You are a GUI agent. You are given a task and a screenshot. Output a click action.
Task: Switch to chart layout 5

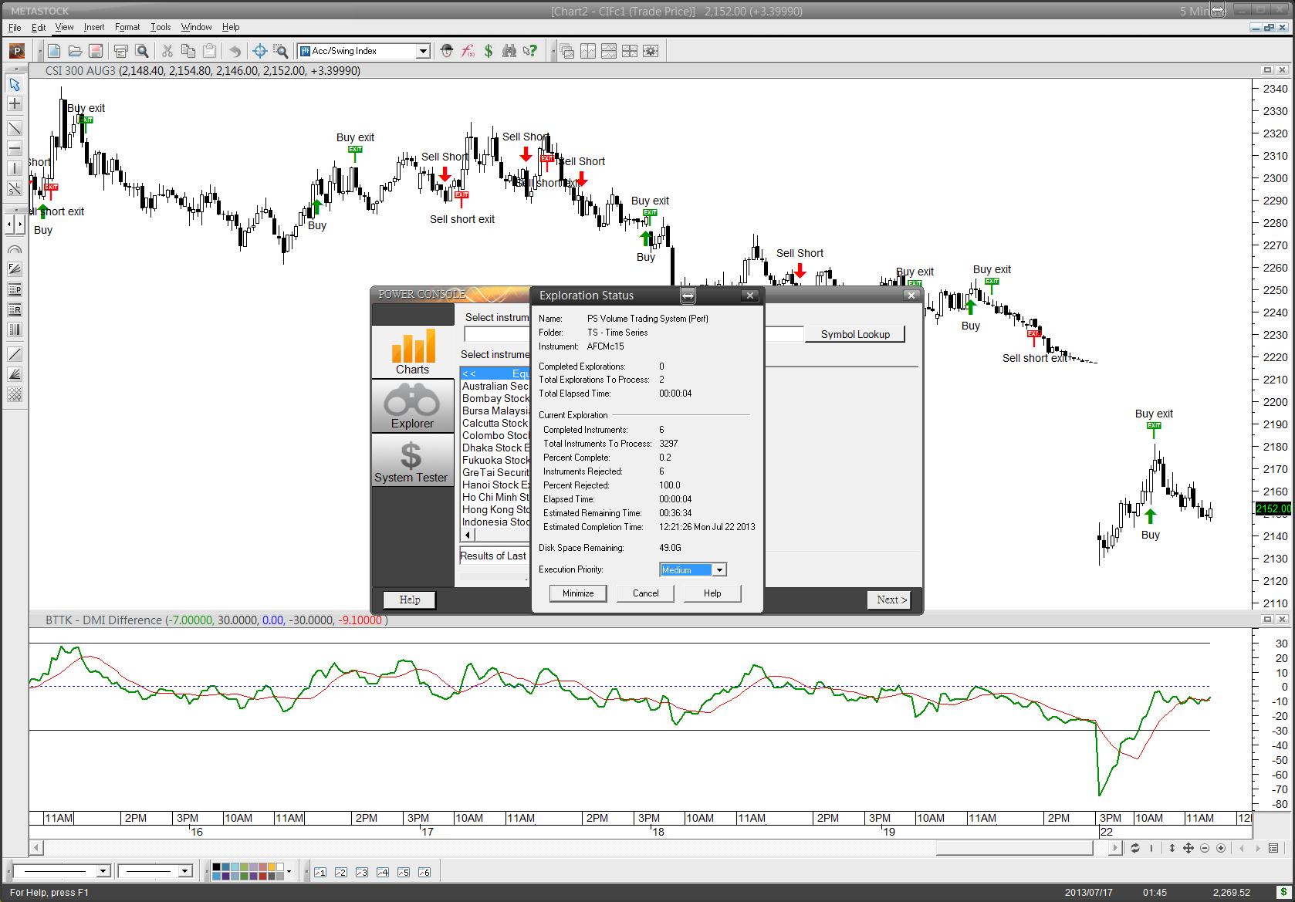[404, 872]
